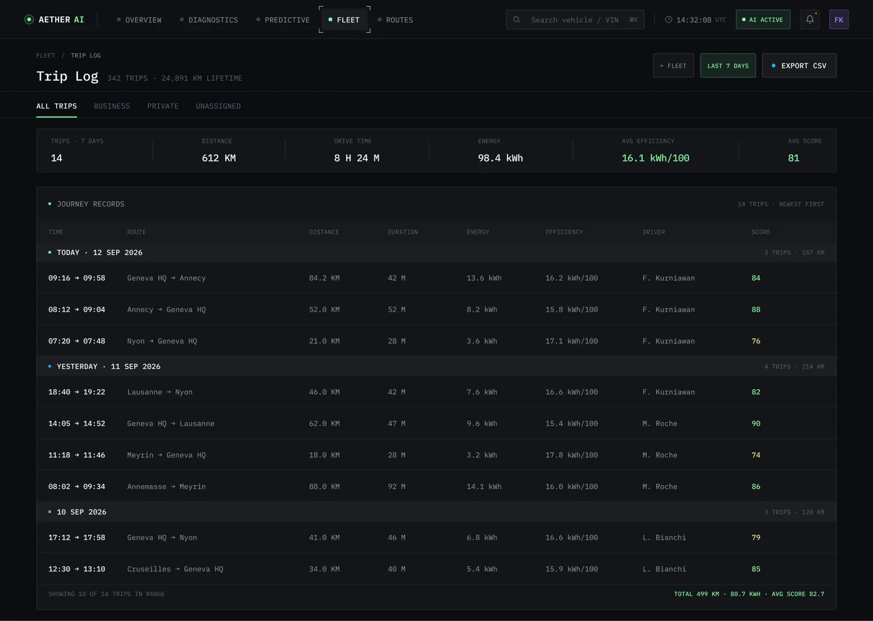Click the search magnifier icon
873x621 pixels.
516,19
